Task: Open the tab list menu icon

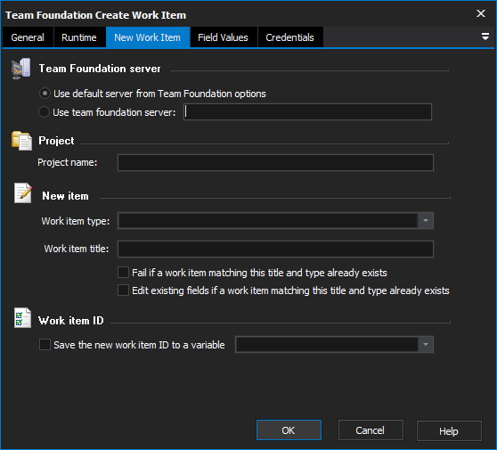Action: pos(485,37)
